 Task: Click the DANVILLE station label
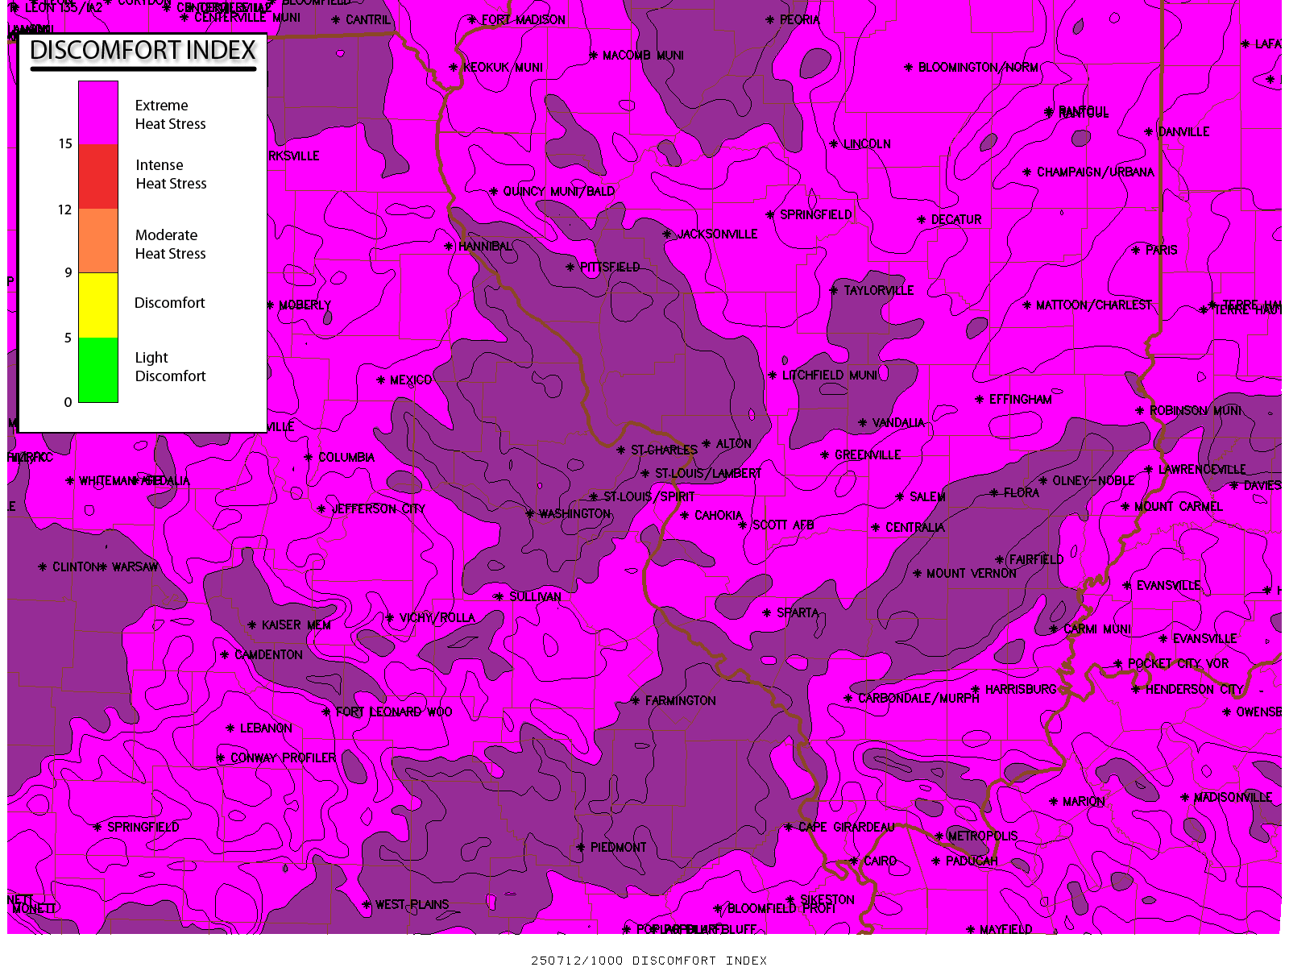coord(1183,132)
